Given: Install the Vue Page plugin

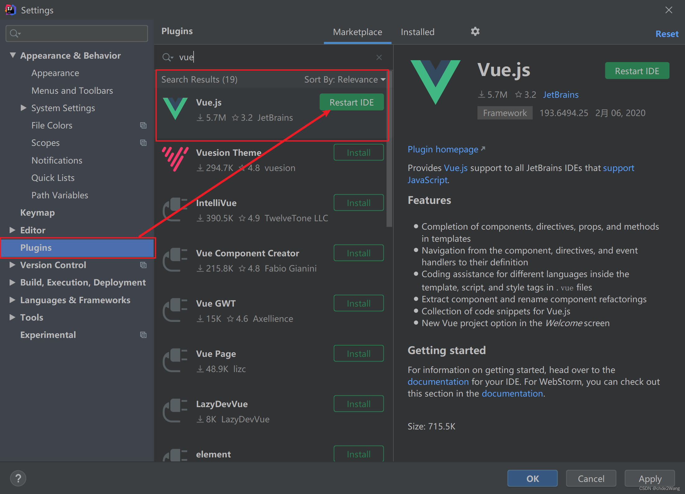Looking at the screenshot, I should pos(359,353).
